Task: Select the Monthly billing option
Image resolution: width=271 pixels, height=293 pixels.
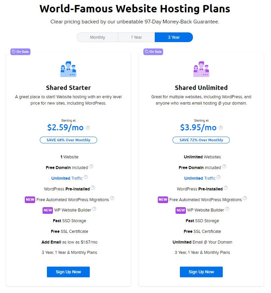Action: point(98,37)
